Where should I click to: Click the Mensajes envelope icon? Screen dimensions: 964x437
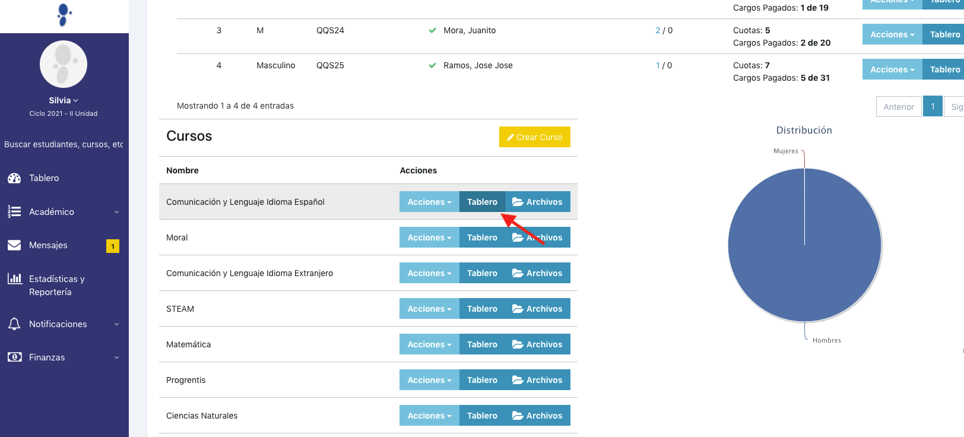point(14,245)
